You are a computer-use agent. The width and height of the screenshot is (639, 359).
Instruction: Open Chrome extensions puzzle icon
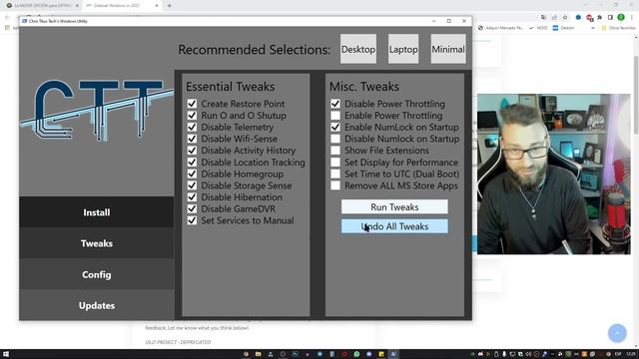click(599, 17)
